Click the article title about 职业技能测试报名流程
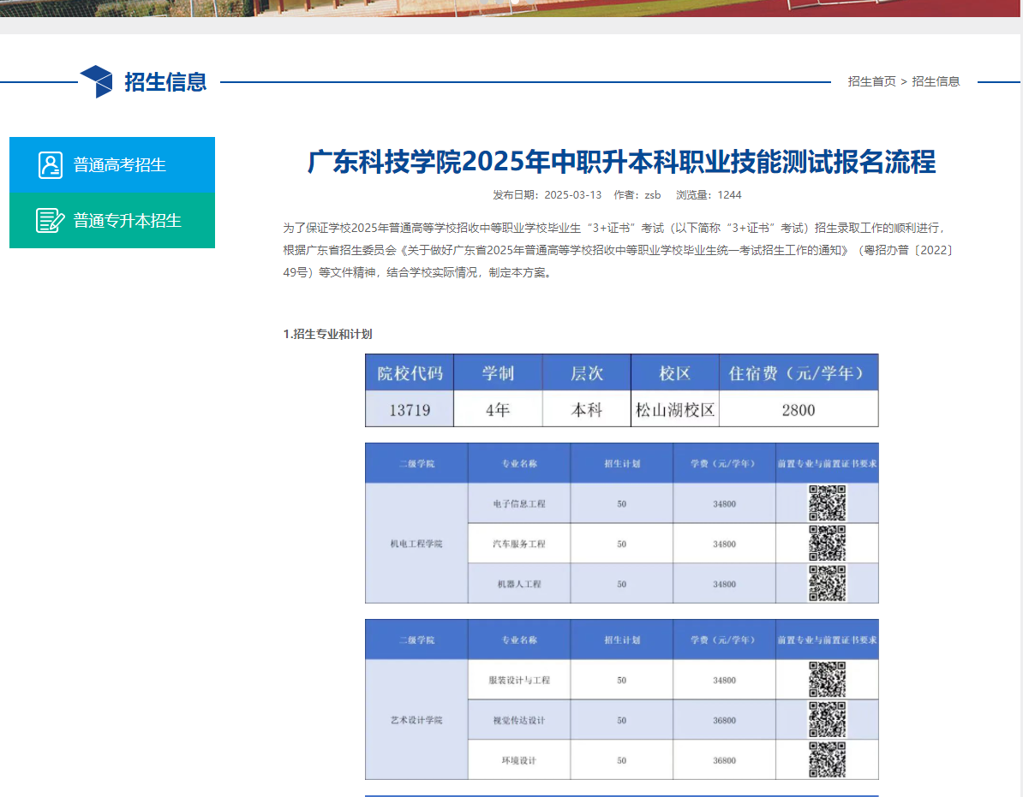 click(623, 163)
